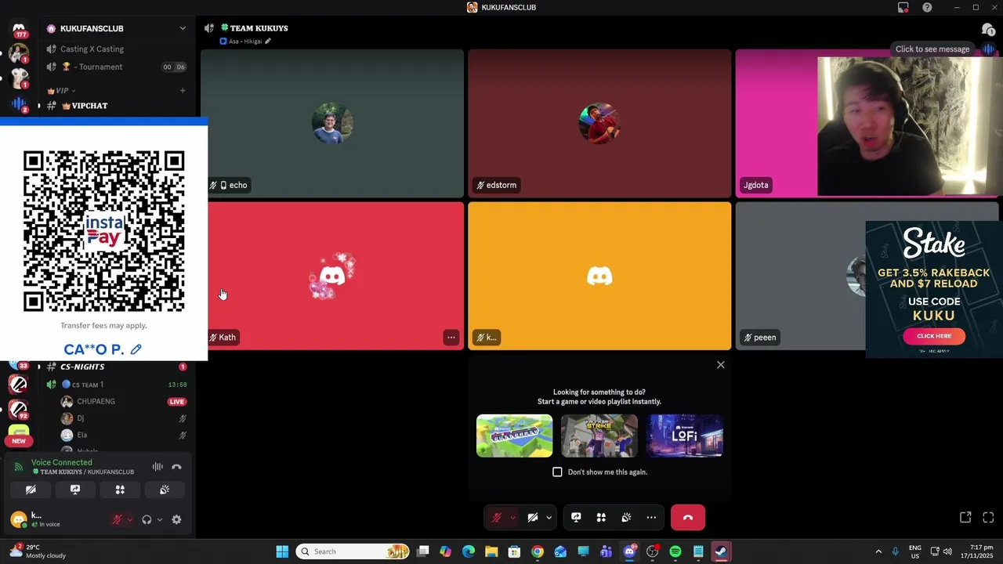
Task: Disconnect via sidebar phone icon
Action: pos(176,467)
